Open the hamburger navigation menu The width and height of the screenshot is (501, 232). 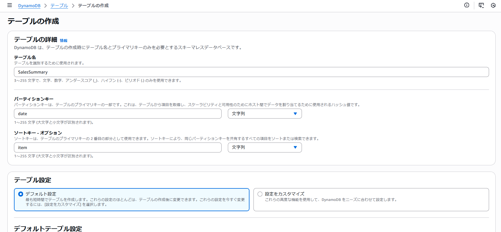[x=10, y=5]
